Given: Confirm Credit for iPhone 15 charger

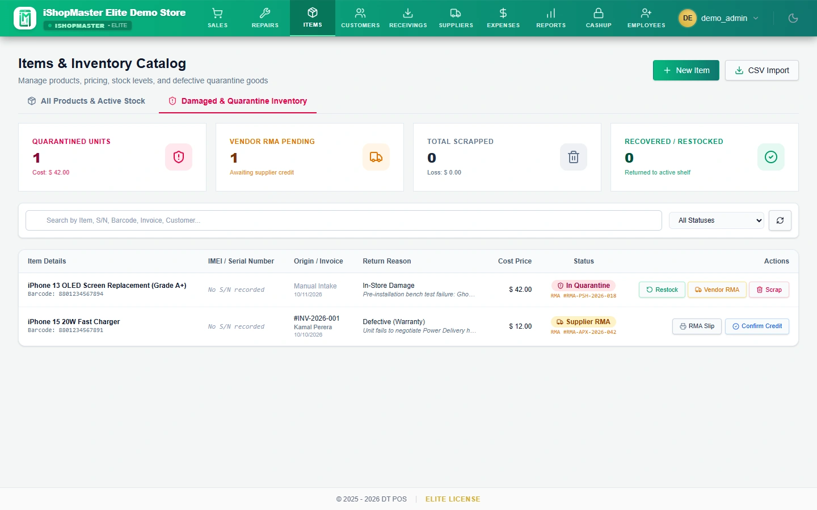Looking at the screenshot, I should coord(757,326).
